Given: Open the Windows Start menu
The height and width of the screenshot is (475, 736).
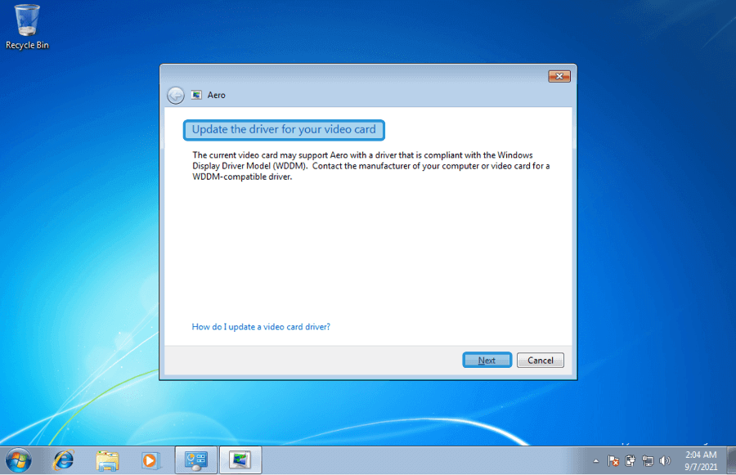Looking at the screenshot, I should [18, 460].
